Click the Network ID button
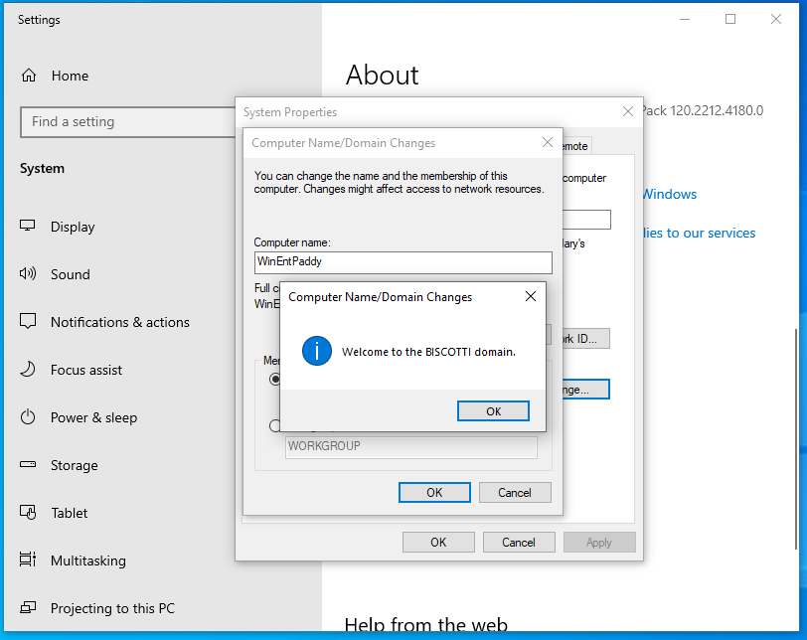 (581, 338)
